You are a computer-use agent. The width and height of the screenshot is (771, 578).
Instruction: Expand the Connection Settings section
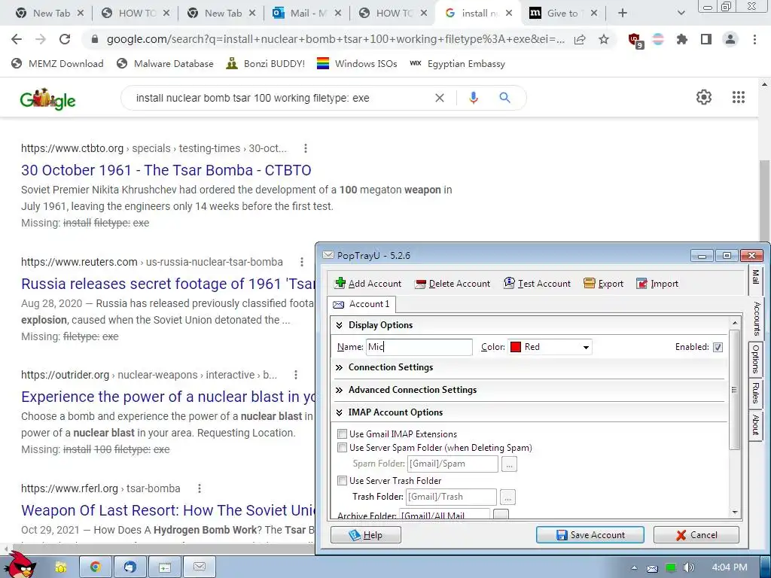340,367
